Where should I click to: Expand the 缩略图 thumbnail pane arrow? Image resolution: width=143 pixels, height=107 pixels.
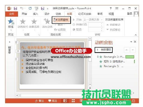[x=10, y=42]
